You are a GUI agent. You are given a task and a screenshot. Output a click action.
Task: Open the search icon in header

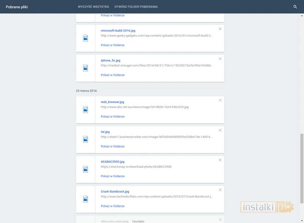(x=295, y=7)
